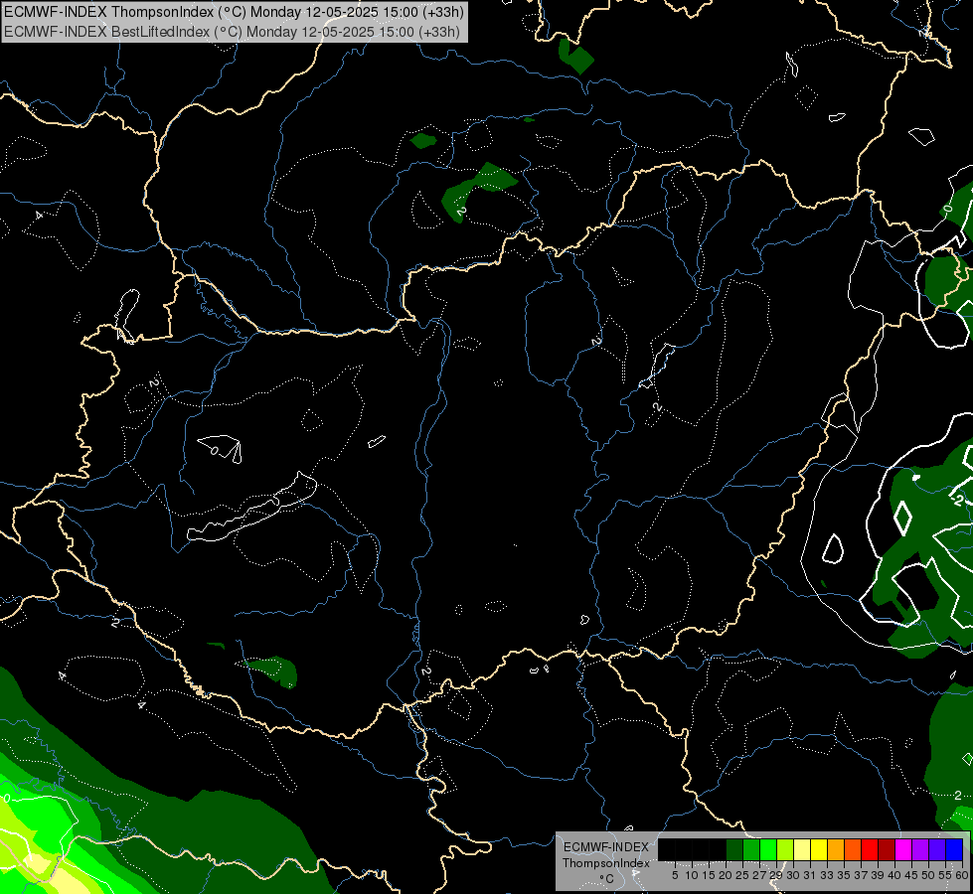
Task: Select the magenta 40-45 legend swatch
Action: (903, 849)
